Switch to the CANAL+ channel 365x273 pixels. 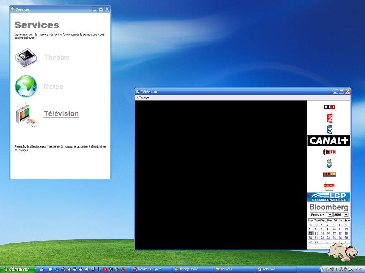tap(329, 140)
